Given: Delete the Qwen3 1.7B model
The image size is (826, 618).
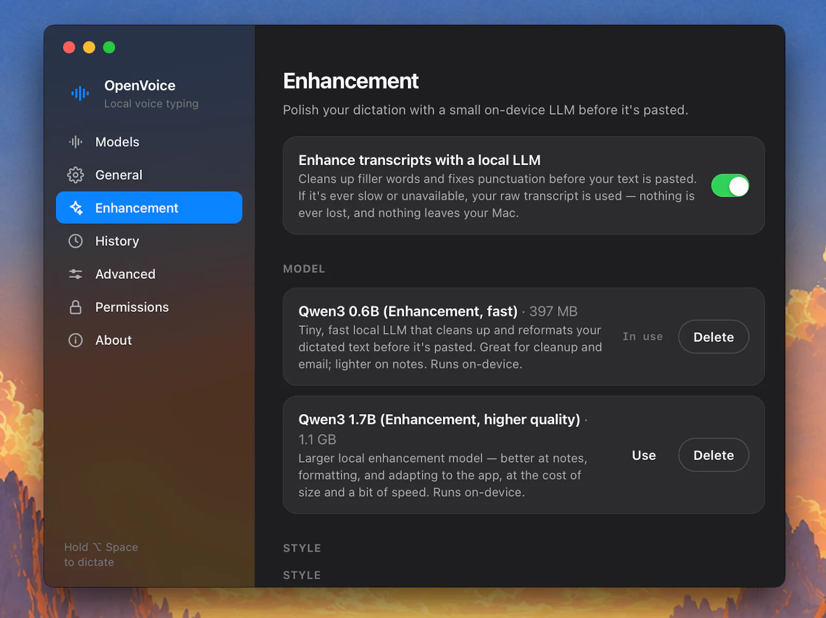Looking at the screenshot, I should pyautogui.click(x=713, y=455).
